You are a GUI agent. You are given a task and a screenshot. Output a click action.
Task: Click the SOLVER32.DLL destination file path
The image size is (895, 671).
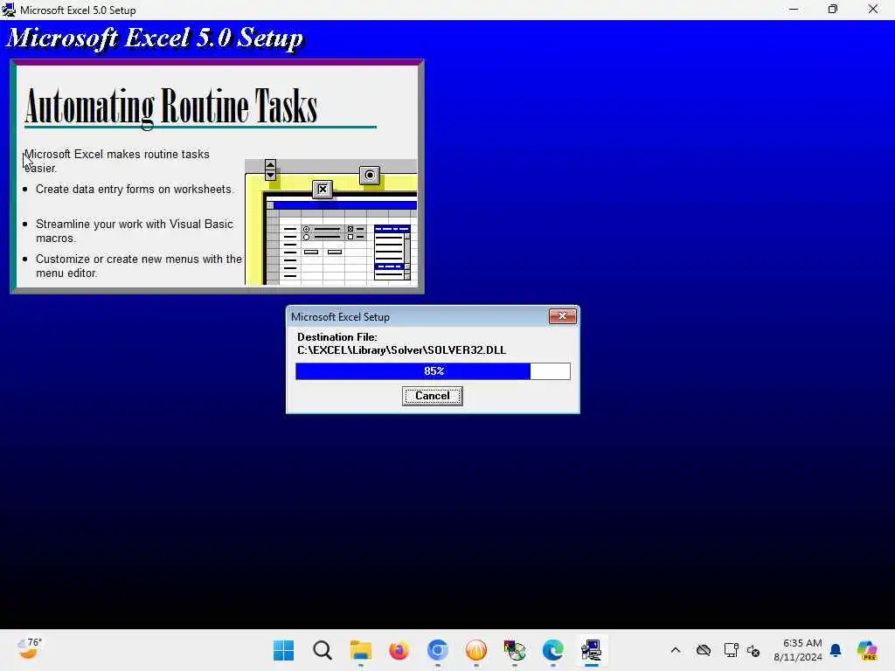pos(401,350)
